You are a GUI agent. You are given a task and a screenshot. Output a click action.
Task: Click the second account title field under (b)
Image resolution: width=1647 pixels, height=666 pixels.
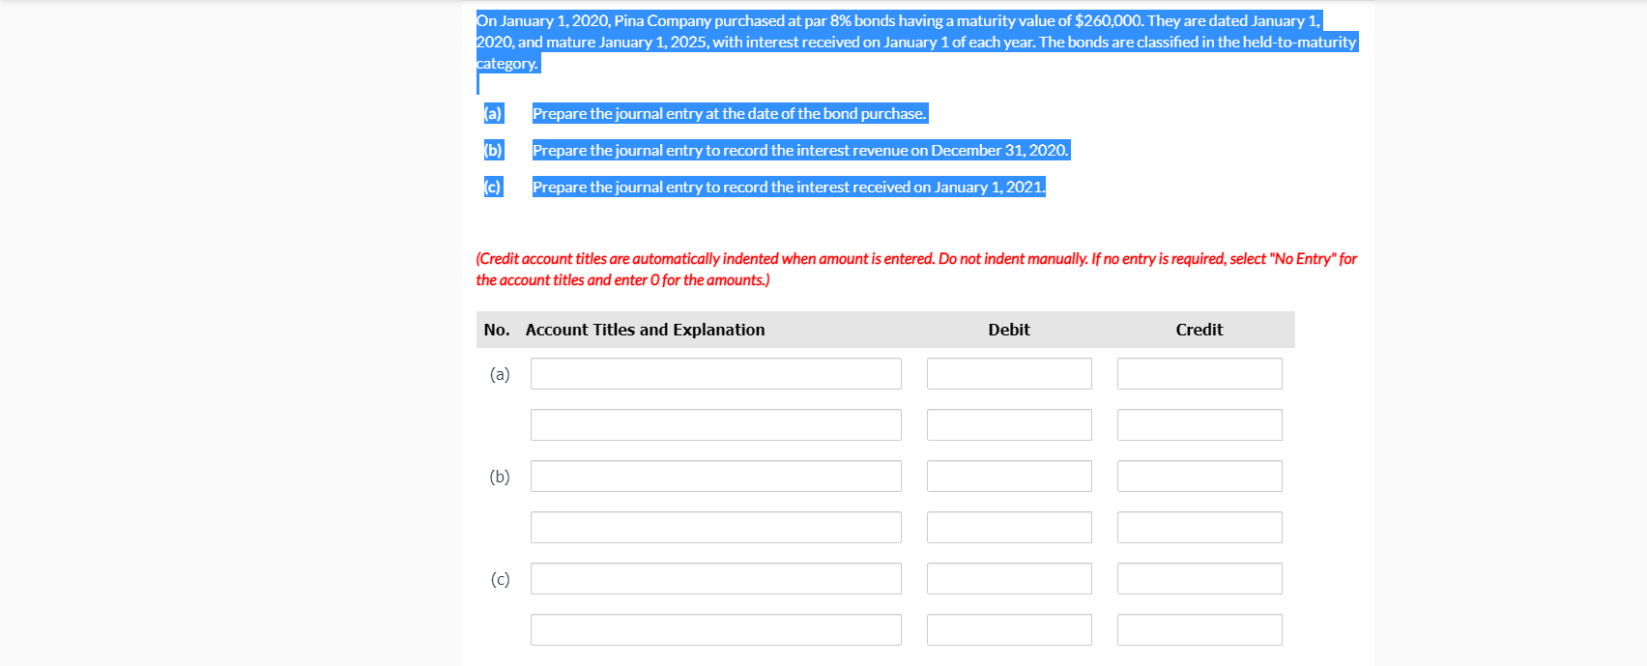(x=715, y=528)
